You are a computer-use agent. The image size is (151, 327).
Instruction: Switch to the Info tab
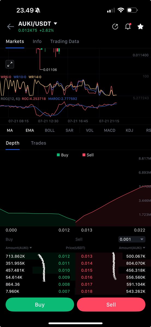pyautogui.click(x=37, y=41)
